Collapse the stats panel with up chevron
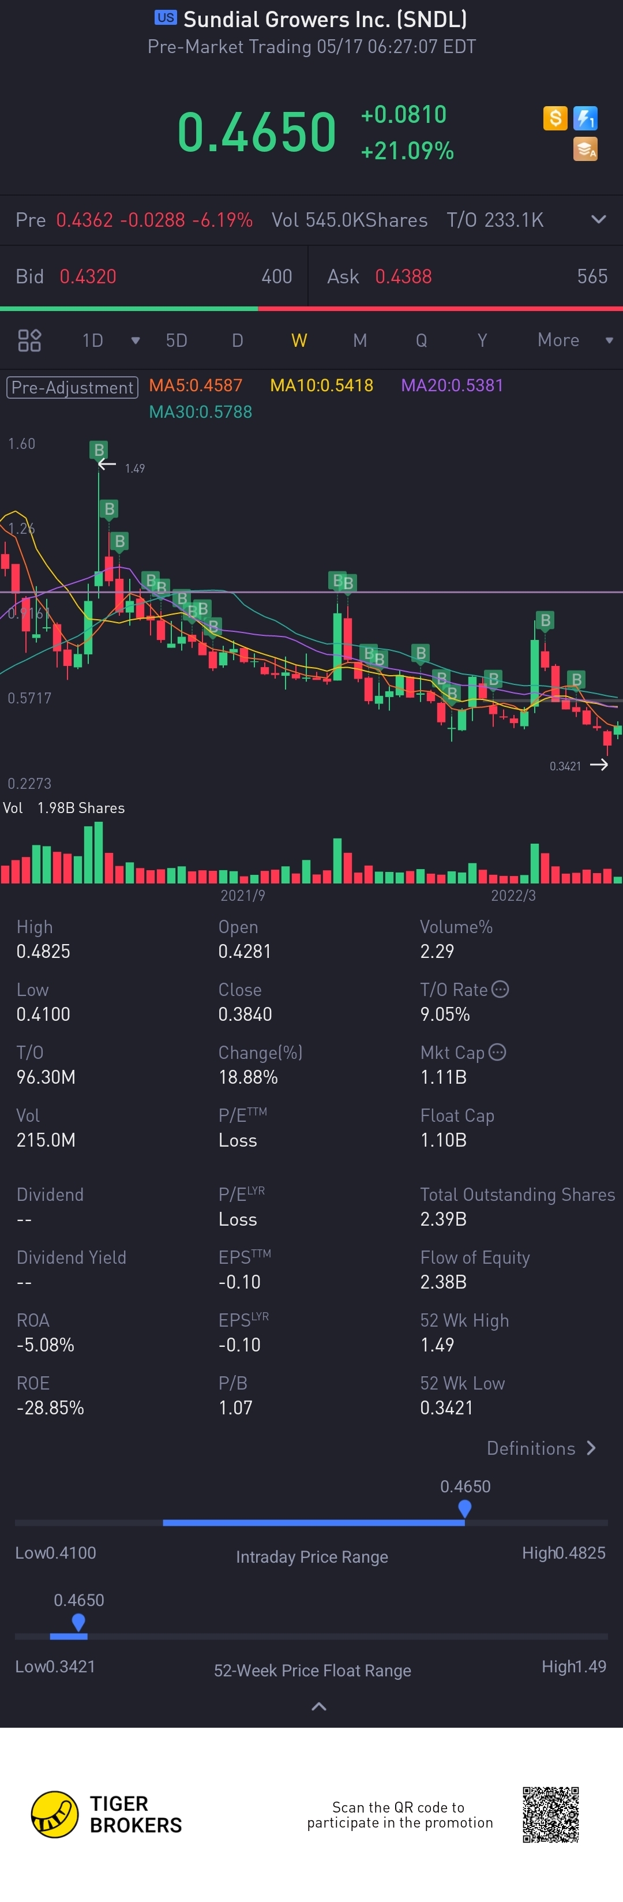This screenshot has height=1902, width=623. click(x=319, y=1706)
